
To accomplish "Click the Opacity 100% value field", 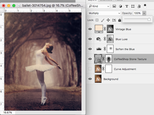I will tap(138, 13).
